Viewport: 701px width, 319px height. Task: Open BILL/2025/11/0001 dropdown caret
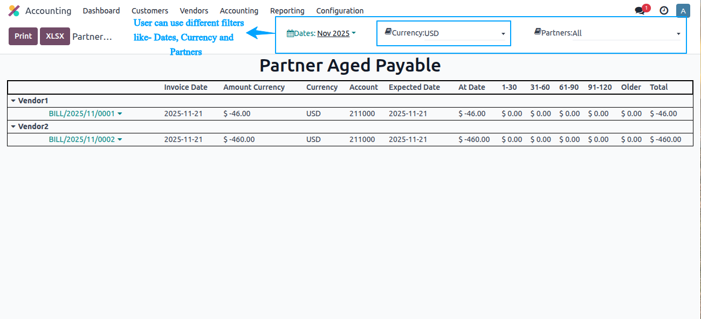(120, 114)
